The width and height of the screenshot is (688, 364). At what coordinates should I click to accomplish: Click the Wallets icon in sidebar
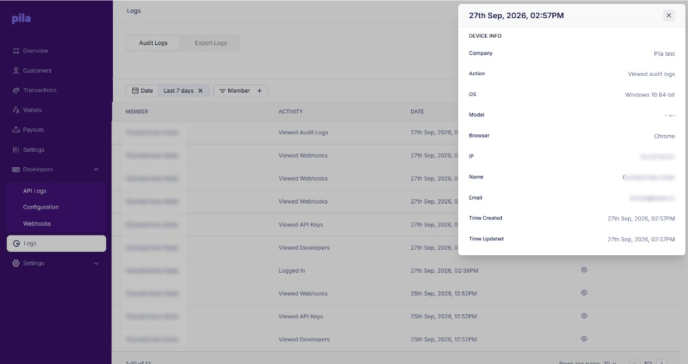[x=16, y=110]
